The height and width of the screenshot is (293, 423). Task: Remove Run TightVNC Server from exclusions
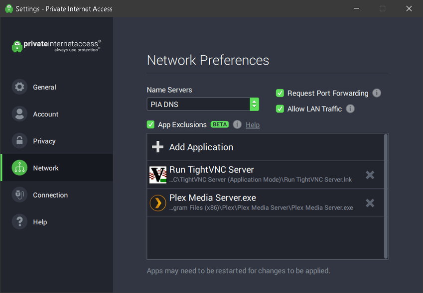pos(370,175)
